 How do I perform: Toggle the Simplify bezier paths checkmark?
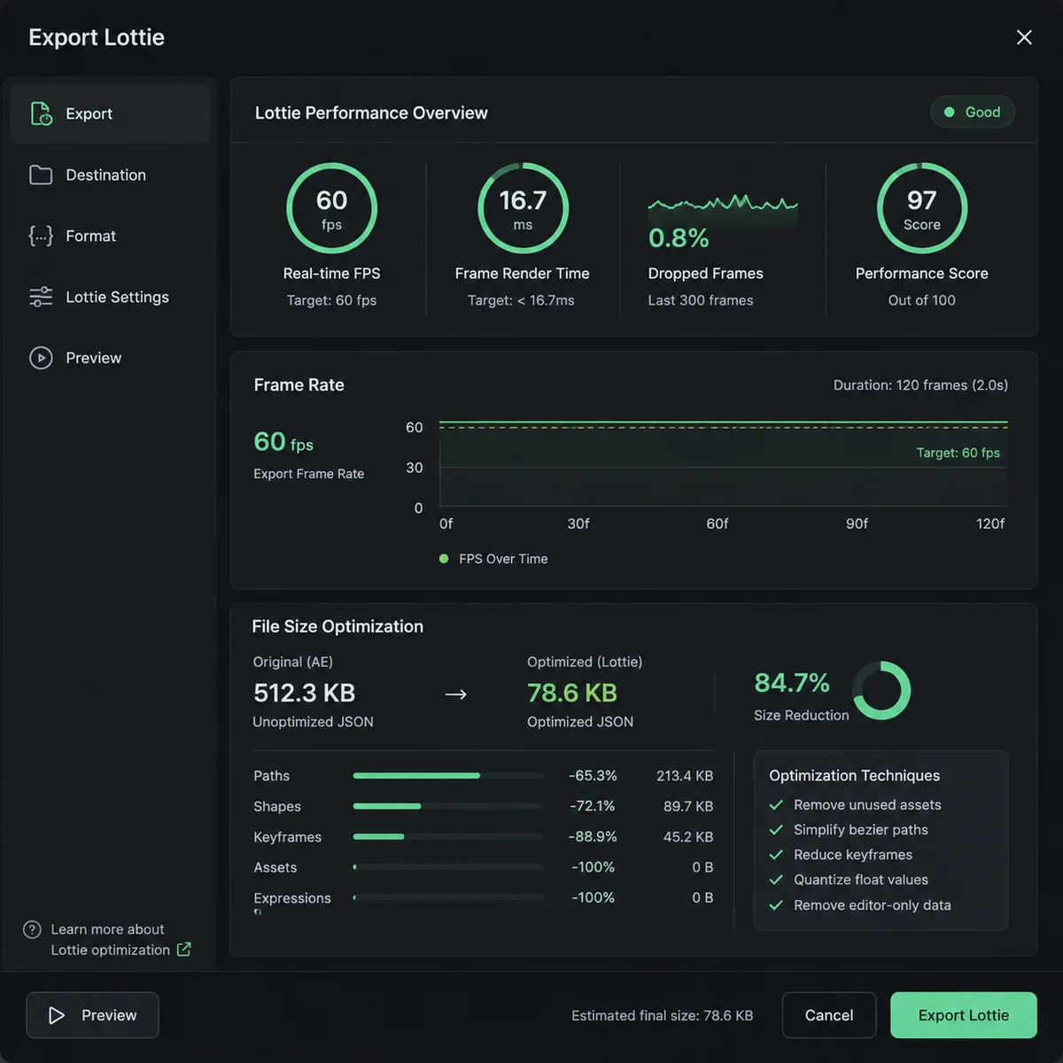click(776, 830)
